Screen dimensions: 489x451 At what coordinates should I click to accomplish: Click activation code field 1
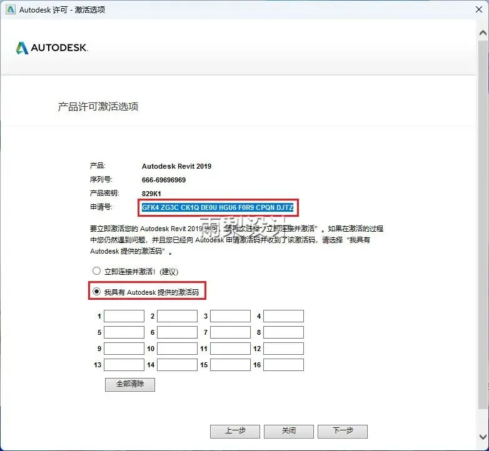(124, 316)
